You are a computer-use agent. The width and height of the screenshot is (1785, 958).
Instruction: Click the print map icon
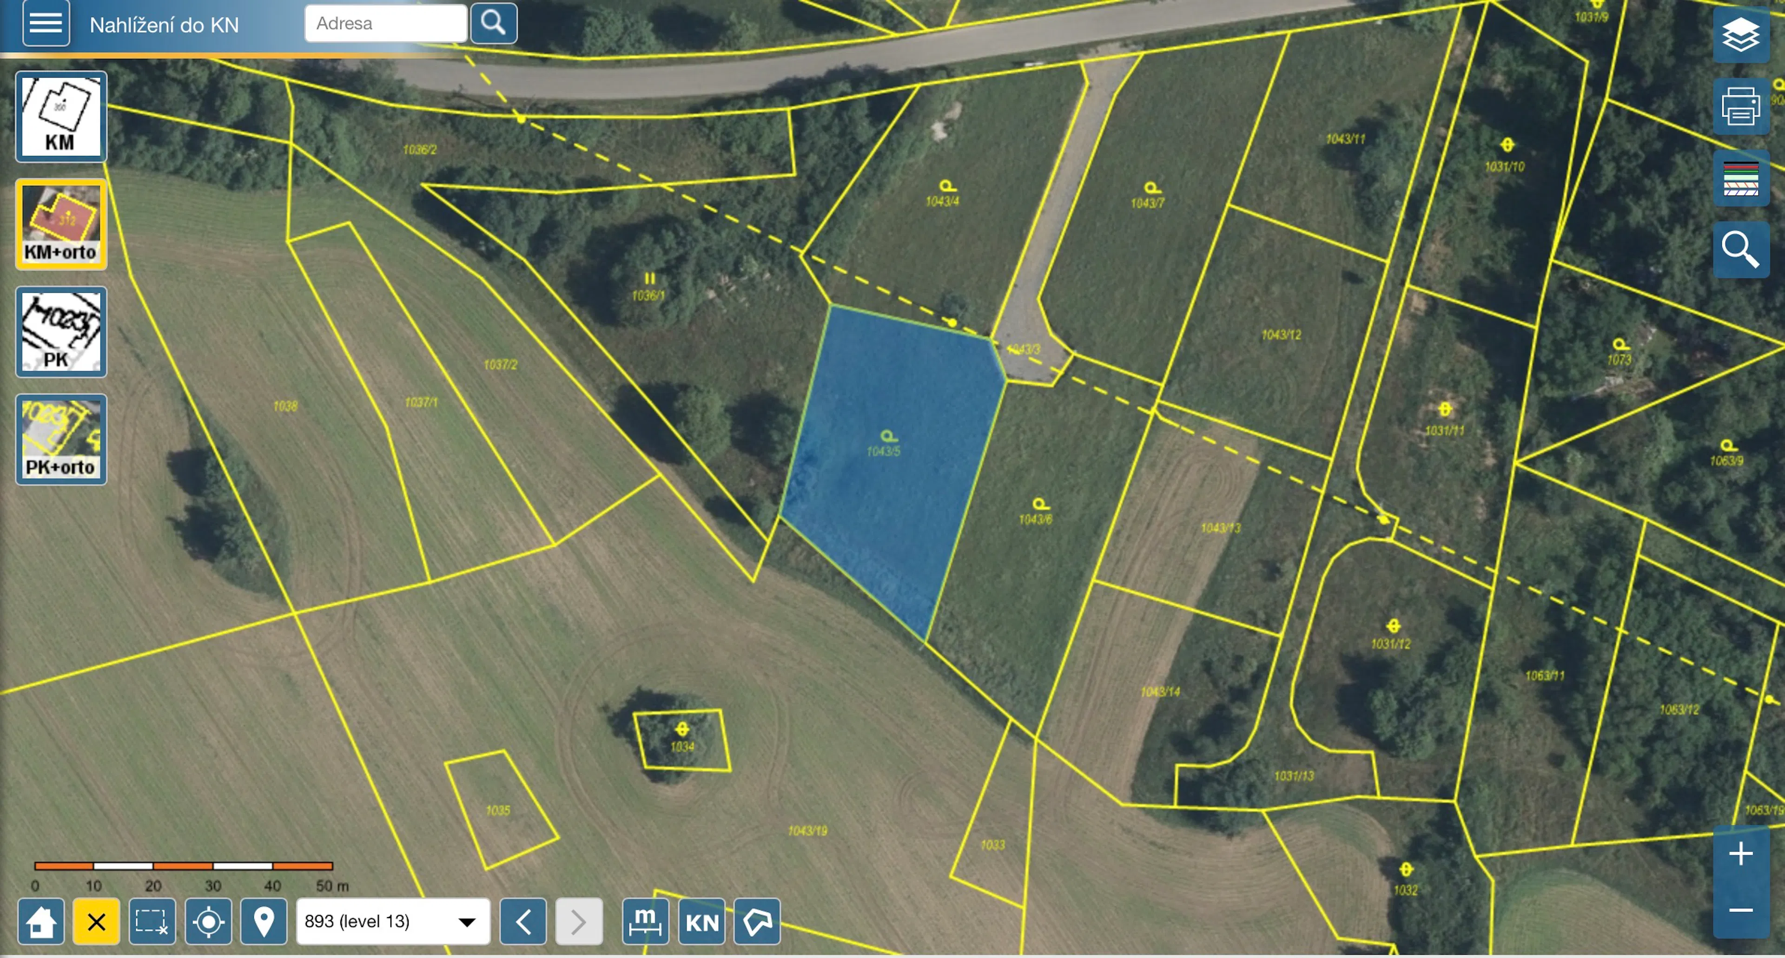1740,107
